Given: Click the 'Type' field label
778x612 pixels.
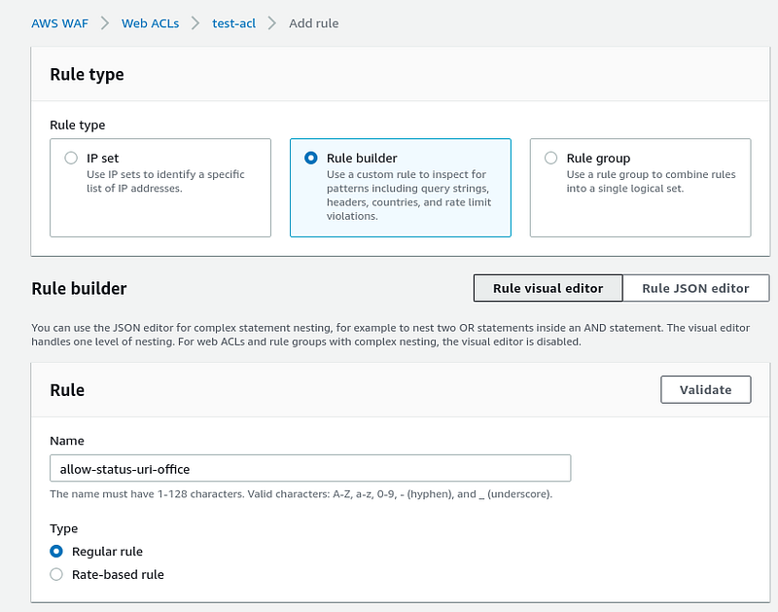Looking at the screenshot, I should point(63,528).
